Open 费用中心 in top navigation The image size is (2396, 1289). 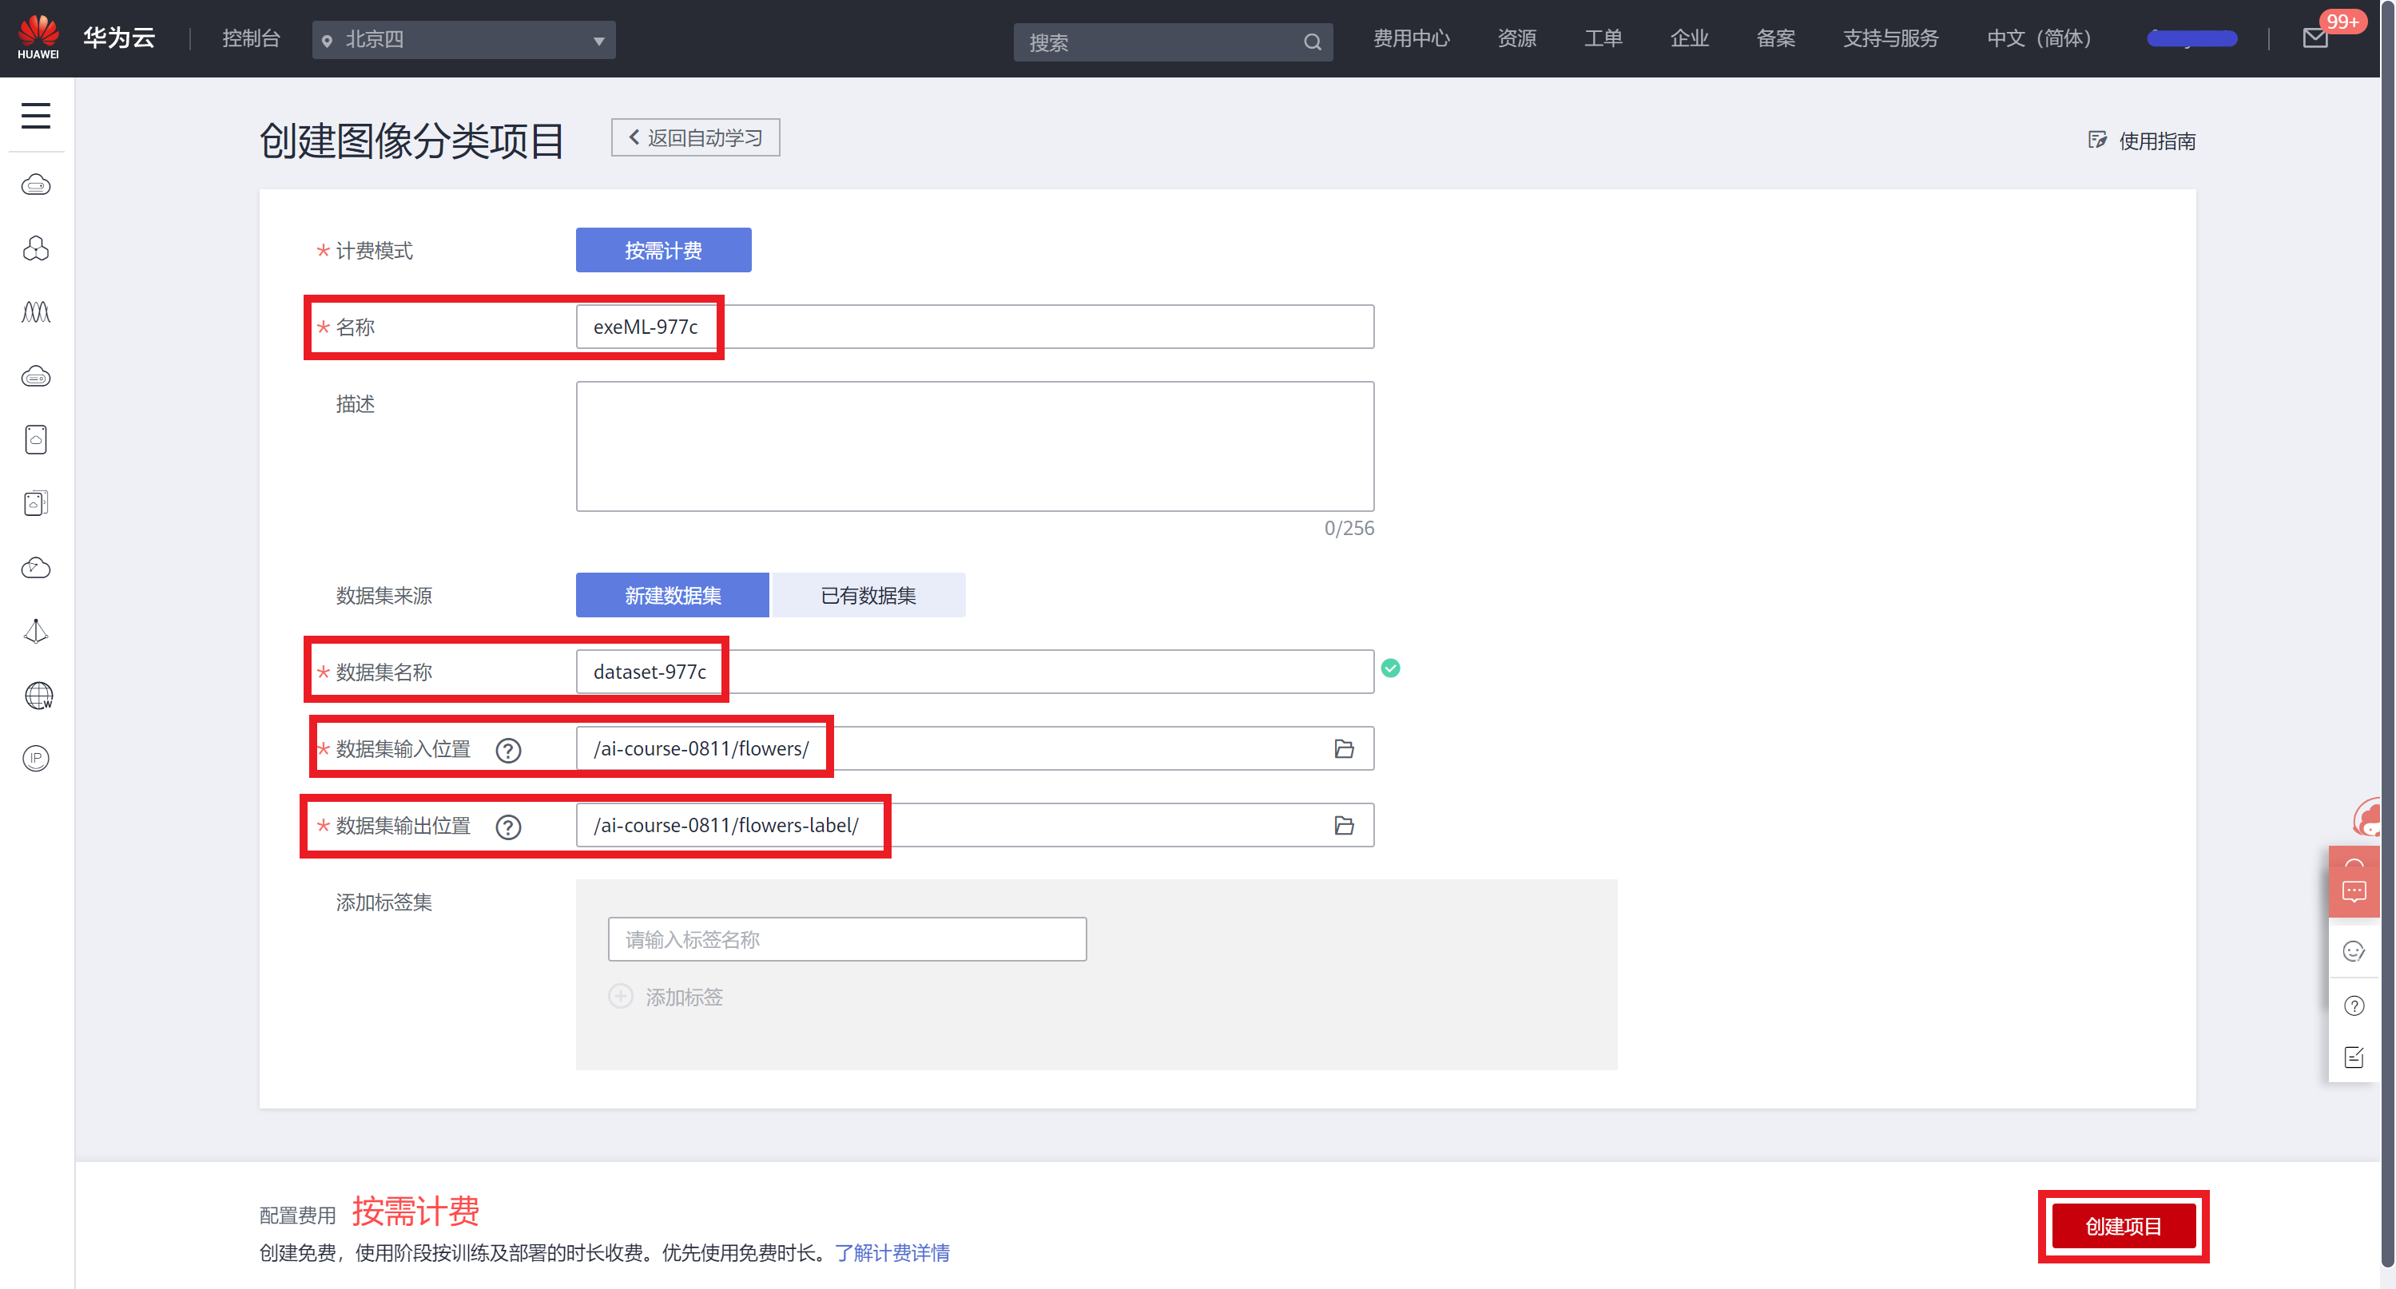click(x=1411, y=39)
